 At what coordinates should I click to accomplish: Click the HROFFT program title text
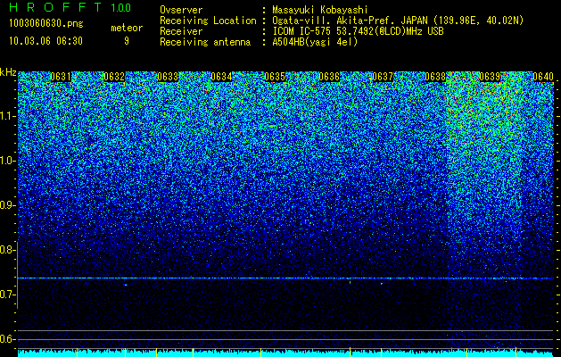tap(55, 7)
